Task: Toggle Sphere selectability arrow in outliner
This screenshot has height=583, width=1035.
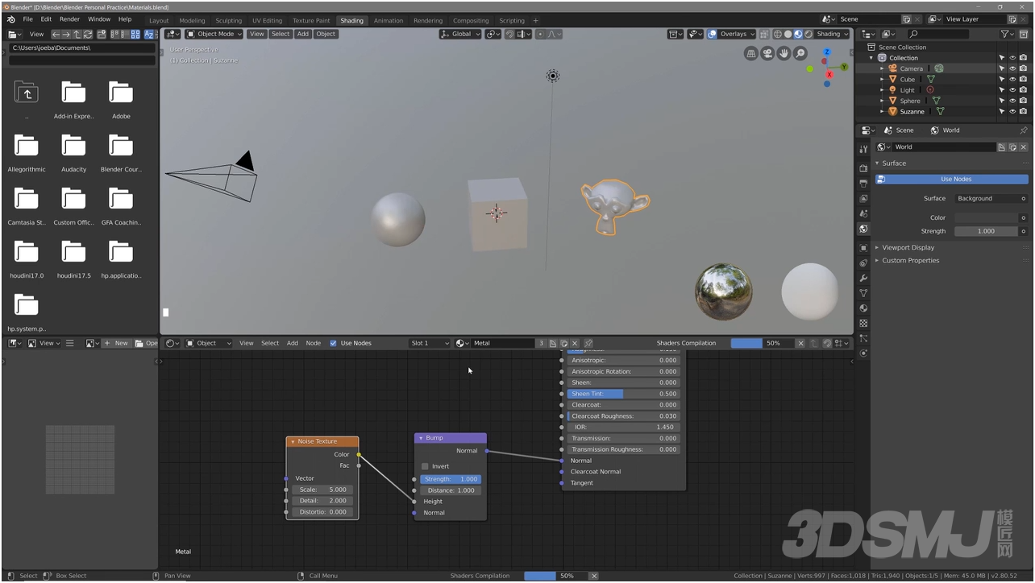Action: click(x=1002, y=101)
